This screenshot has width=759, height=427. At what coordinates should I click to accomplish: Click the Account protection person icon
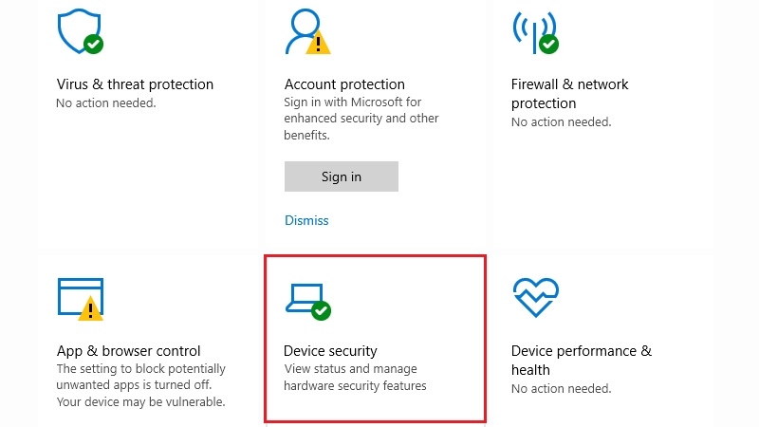307,31
